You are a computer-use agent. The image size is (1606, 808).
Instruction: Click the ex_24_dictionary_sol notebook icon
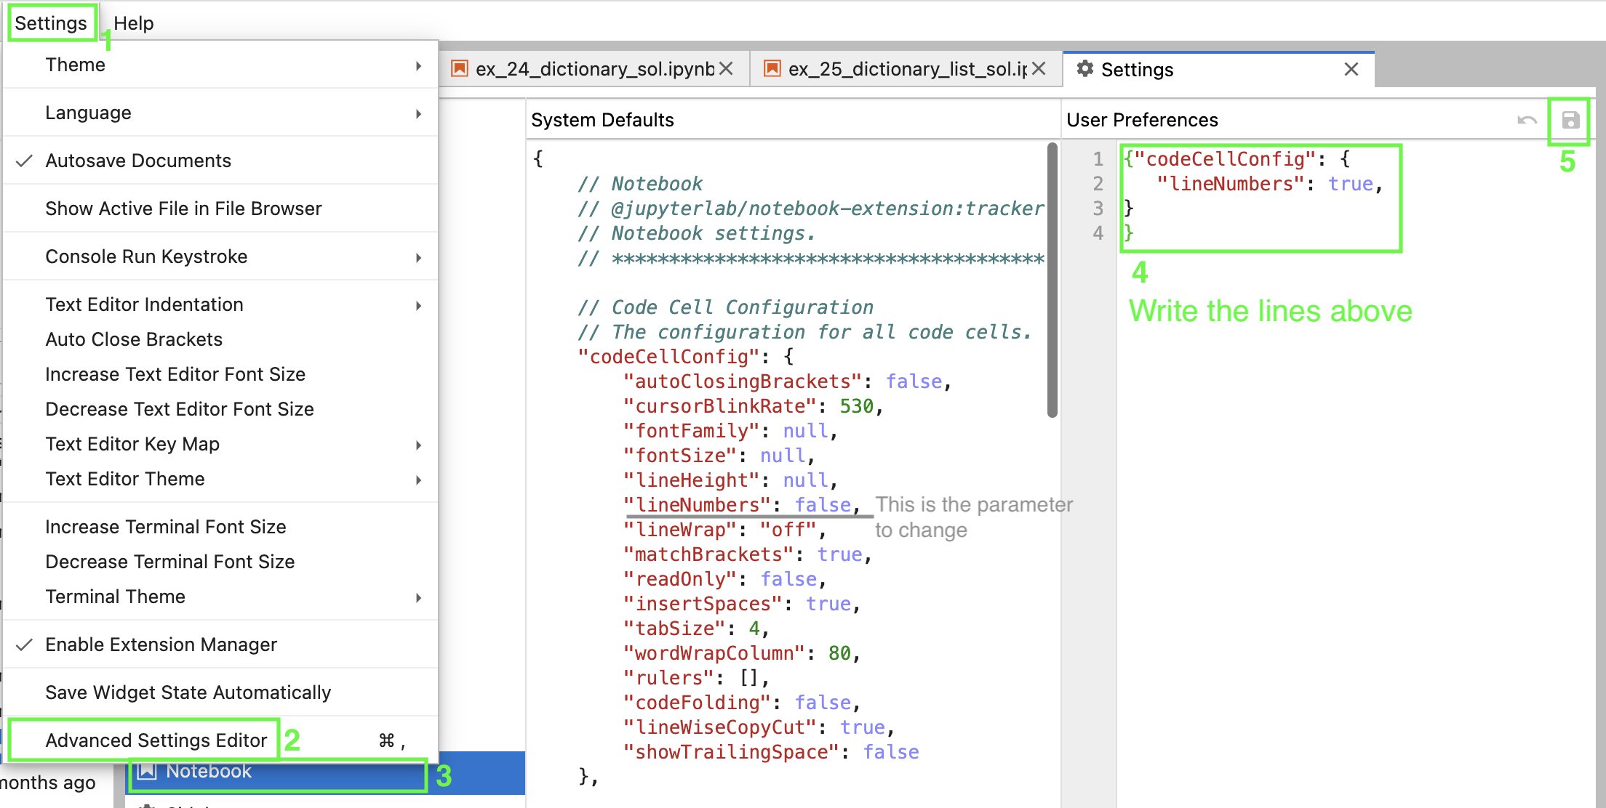point(459,69)
